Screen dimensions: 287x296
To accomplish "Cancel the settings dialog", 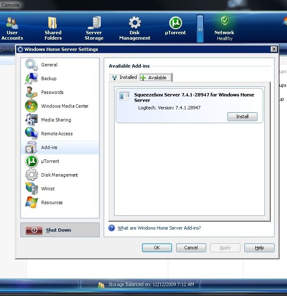I will pos(191,248).
